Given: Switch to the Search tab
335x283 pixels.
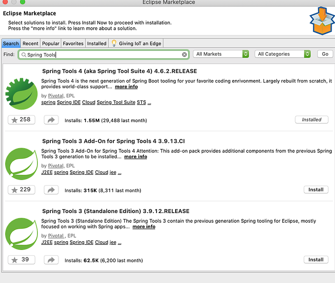Looking at the screenshot, I should (x=11, y=44).
